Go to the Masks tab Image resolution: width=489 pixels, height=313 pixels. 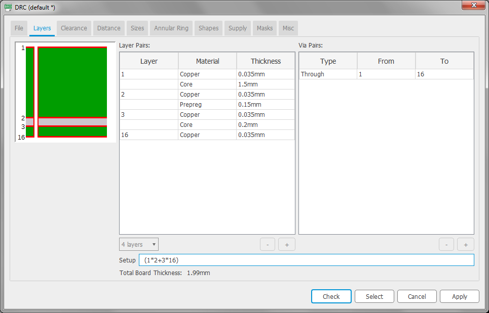point(265,28)
